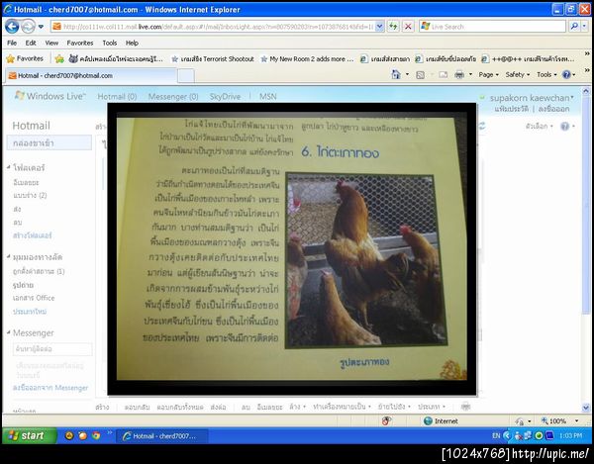This screenshot has height=464, width=594.
Task: Open the View menu
Action: 51,43
